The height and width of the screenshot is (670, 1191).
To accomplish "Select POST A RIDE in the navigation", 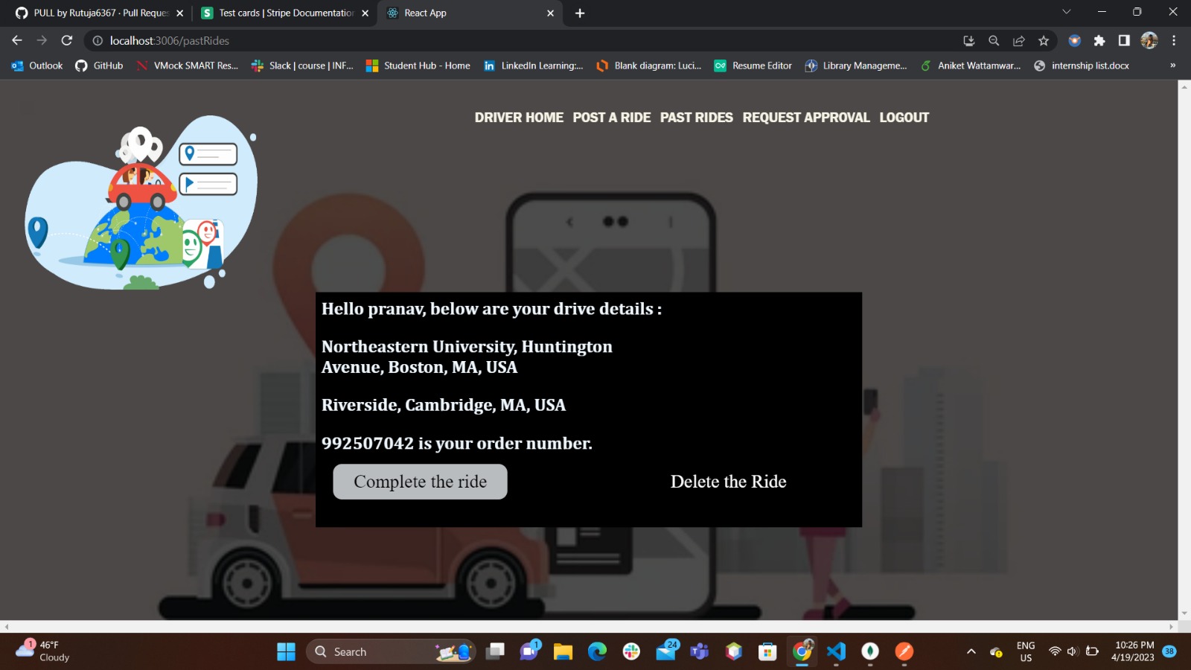I will coord(611,117).
